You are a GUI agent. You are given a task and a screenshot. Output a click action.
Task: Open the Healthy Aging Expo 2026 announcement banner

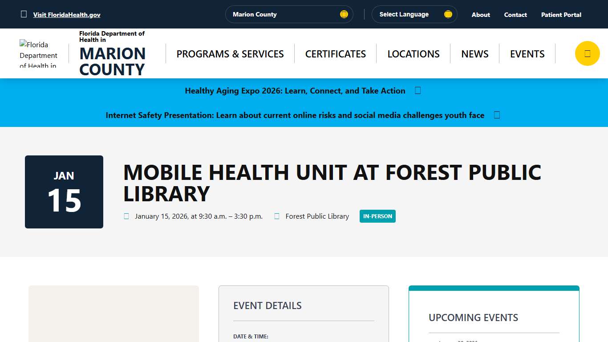point(295,90)
